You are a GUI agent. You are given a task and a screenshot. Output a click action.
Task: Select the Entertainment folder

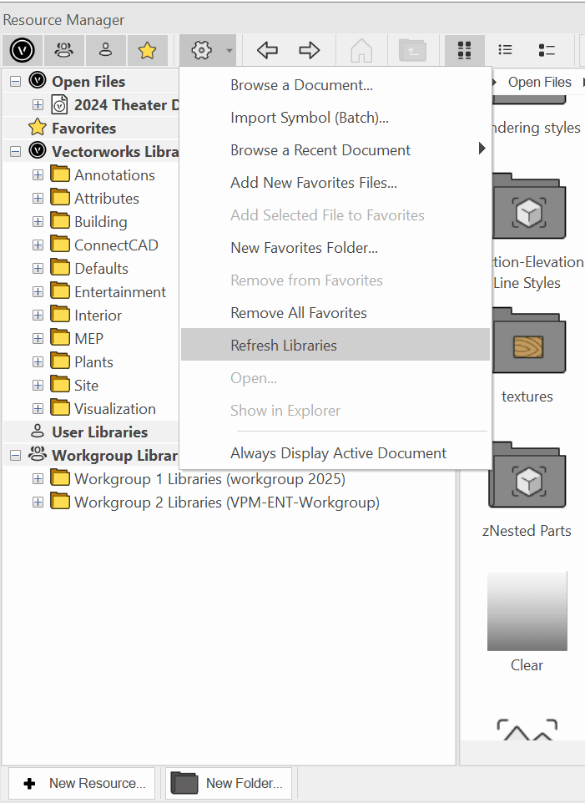(x=120, y=292)
